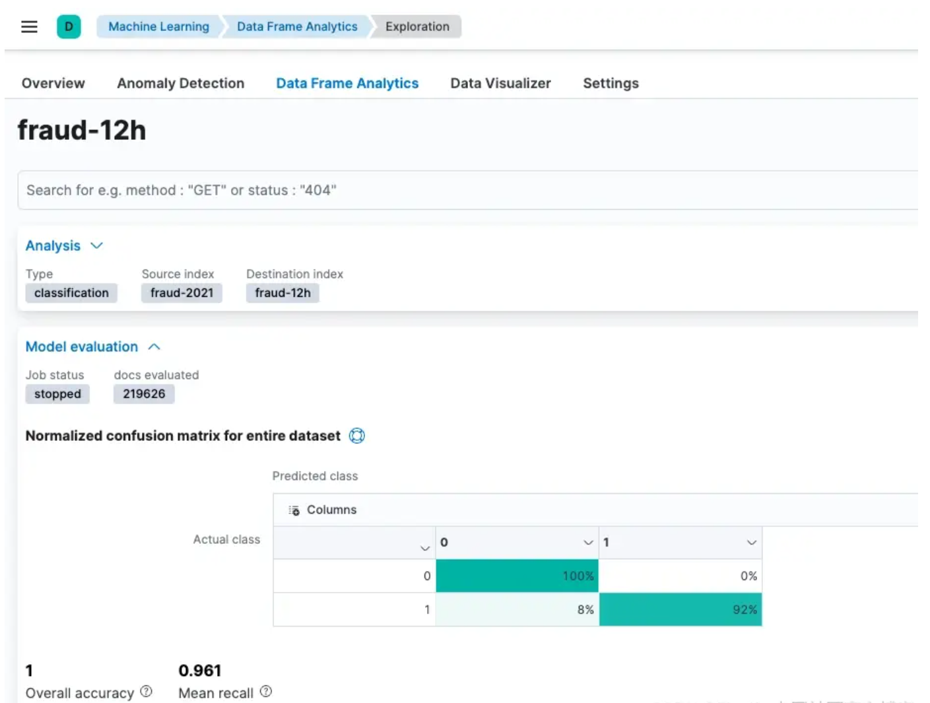
Task: Click the 100% confusion matrix cell
Action: (x=517, y=576)
